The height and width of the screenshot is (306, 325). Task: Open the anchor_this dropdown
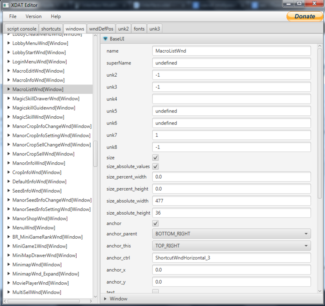231,246
